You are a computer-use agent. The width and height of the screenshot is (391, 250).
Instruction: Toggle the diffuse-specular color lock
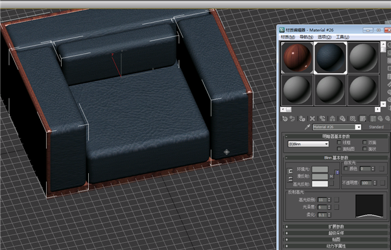point(290,179)
